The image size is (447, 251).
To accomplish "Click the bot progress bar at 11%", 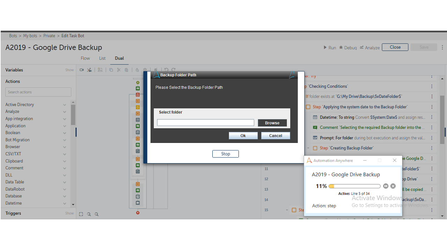I will coord(354,186).
